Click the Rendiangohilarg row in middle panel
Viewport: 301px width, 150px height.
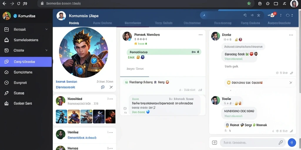click(x=147, y=82)
